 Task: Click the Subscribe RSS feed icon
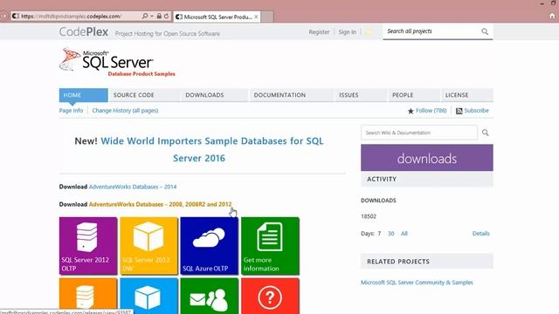tap(459, 111)
